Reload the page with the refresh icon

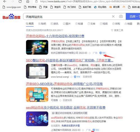(x=20, y=1)
